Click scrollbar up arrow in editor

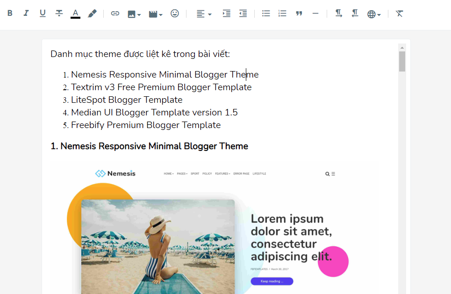402,48
